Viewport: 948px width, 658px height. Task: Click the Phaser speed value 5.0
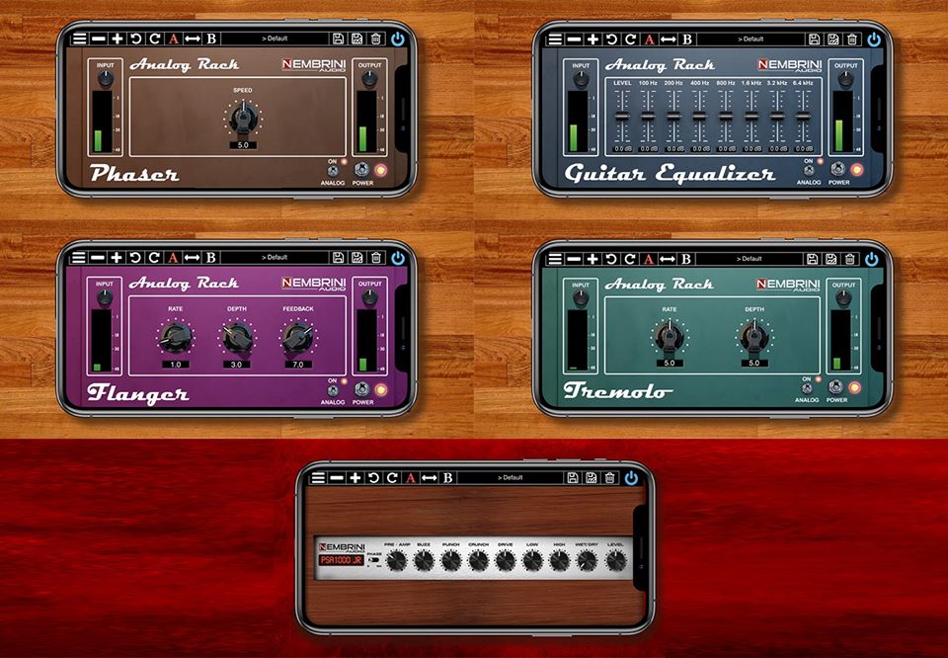click(243, 145)
